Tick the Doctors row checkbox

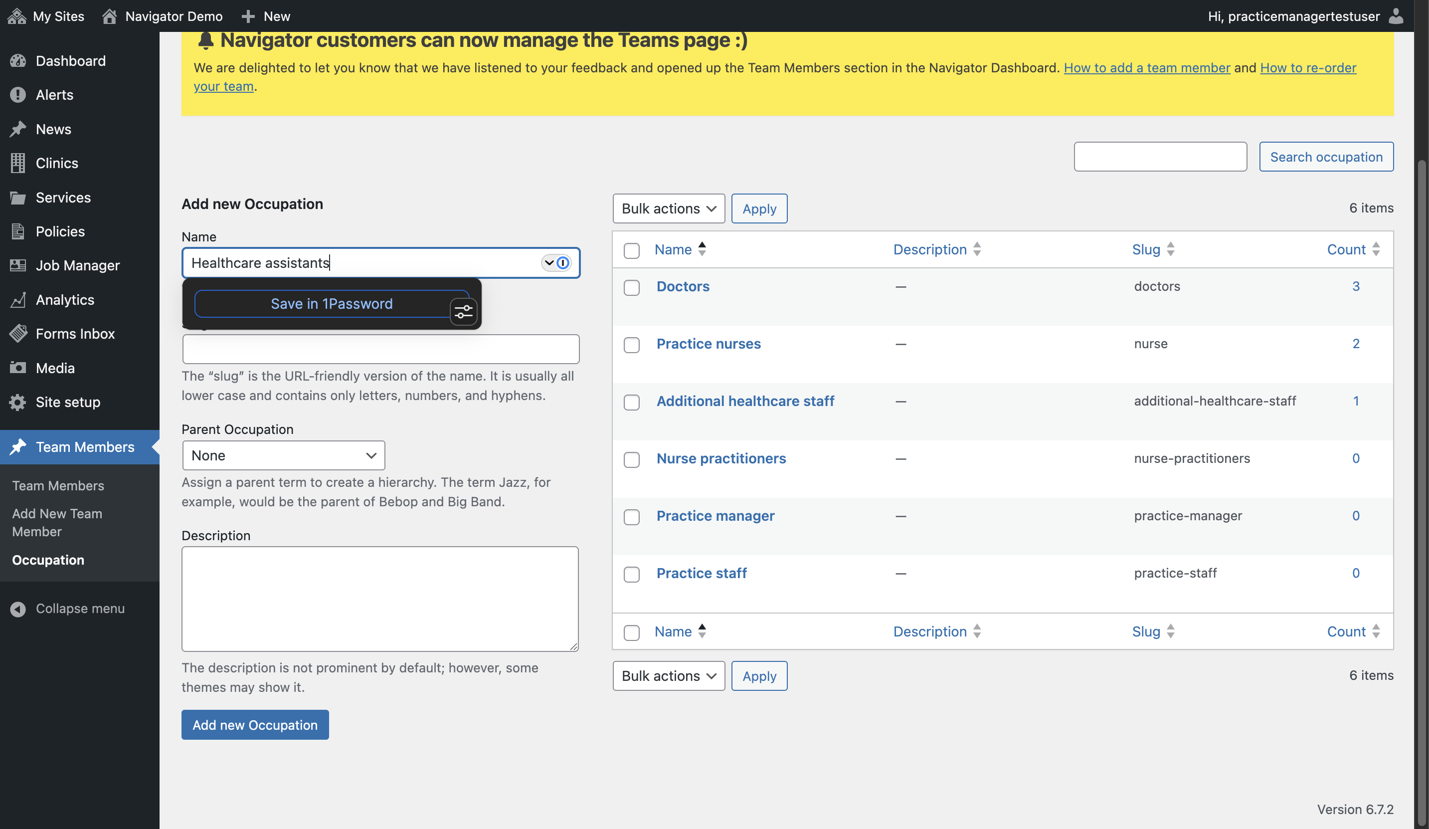tap(631, 287)
